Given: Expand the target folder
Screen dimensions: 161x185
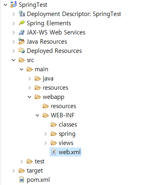Looking at the screenshot, I should click(14, 171).
